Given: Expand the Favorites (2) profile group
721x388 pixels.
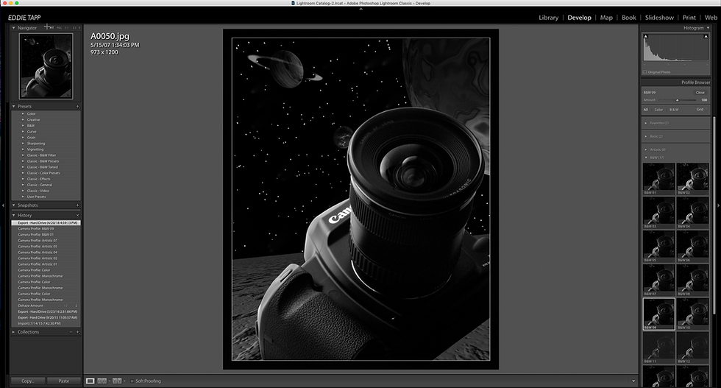Looking at the screenshot, I should (646, 123).
